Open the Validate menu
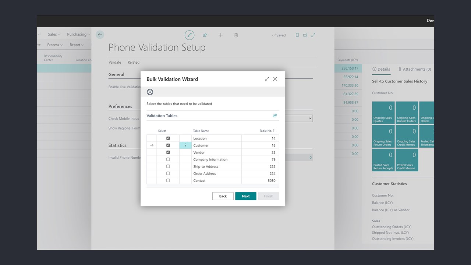Viewport: 471px width, 265px height. click(115, 62)
